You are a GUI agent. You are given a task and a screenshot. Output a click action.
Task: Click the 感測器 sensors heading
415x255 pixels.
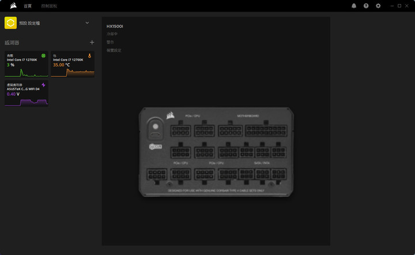click(x=12, y=43)
